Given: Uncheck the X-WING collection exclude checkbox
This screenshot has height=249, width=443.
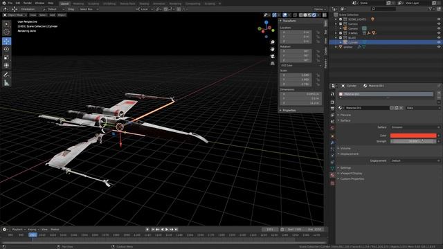Looking at the screenshot, I should [x=341, y=33].
